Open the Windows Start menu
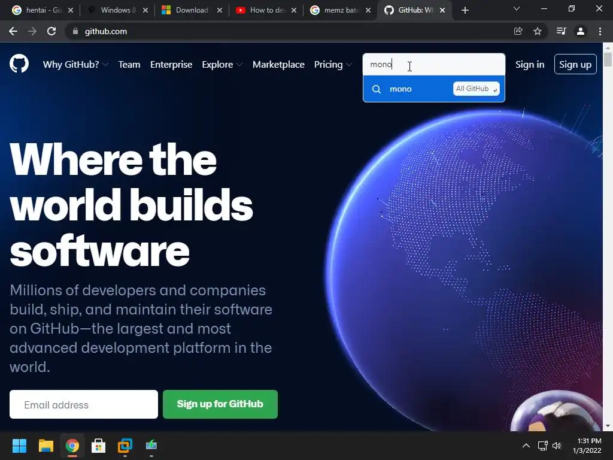 (19, 445)
